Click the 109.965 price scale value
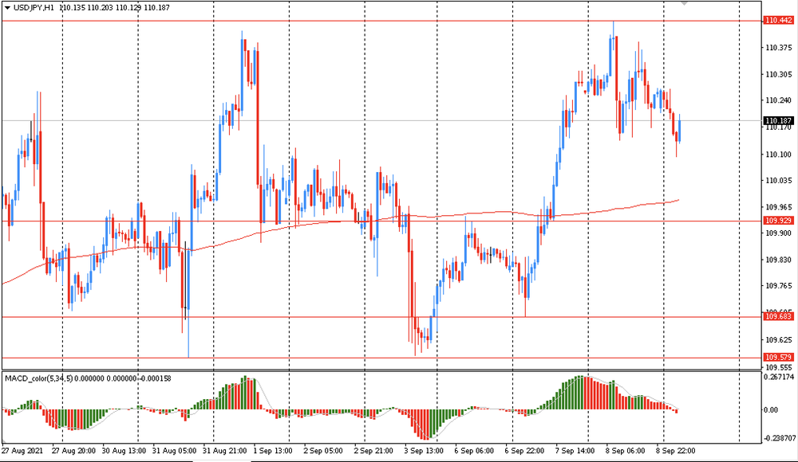798x462 pixels. coord(779,207)
